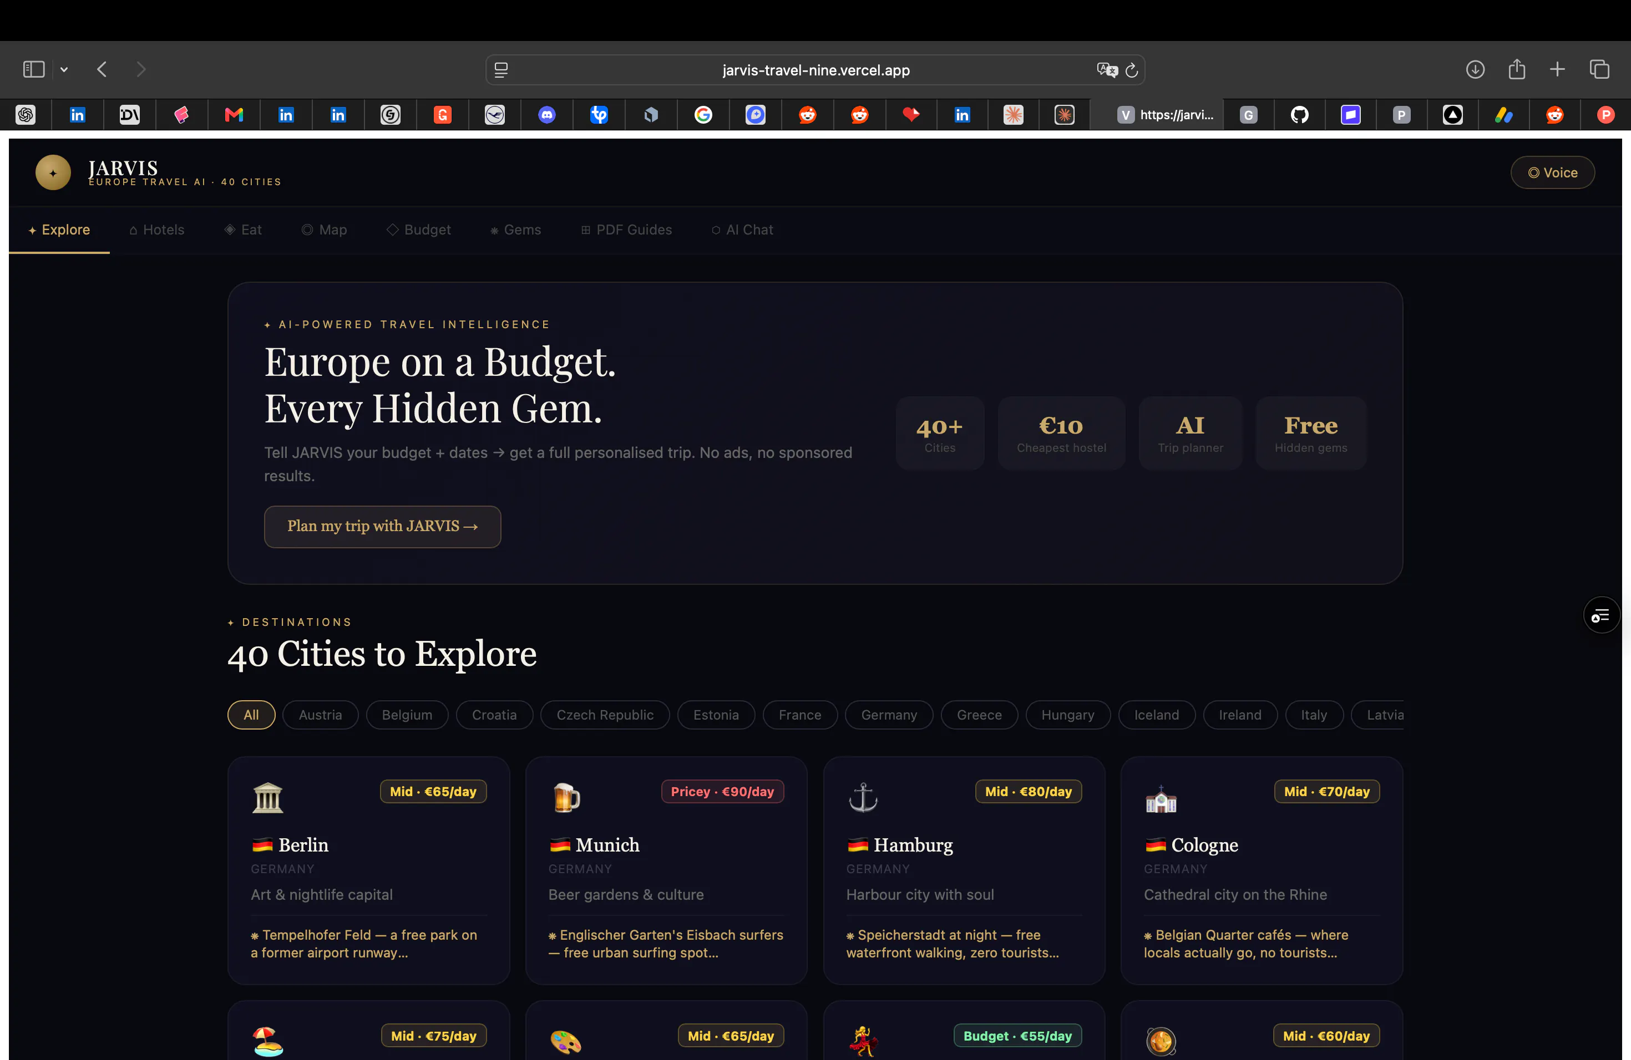Open the Gems navigation tab
Viewport: 1631px width, 1060px height.
[x=515, y=230]
